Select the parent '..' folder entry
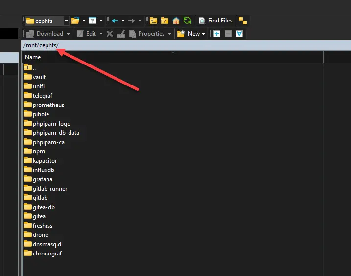The height and width of the screenshot is (276, 351). tap(30, 68)
